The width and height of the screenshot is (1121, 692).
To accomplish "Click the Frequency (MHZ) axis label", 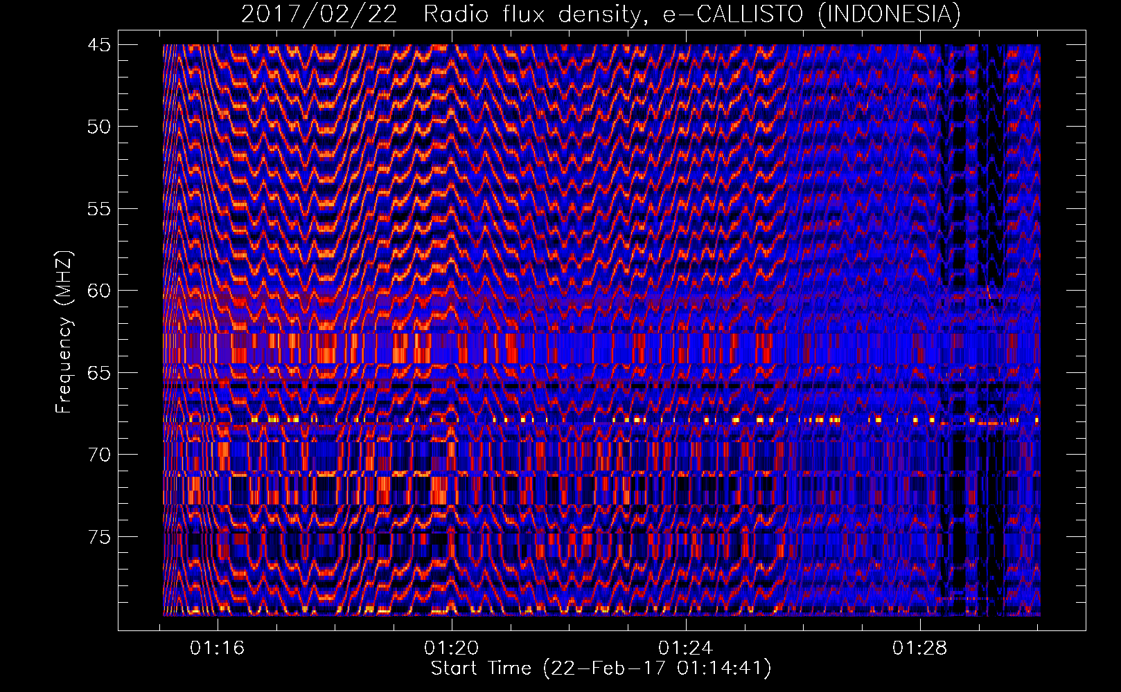I will (64, 332).
